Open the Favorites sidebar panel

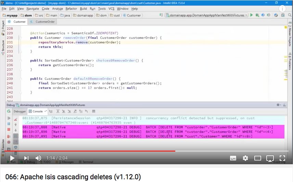(x=3, y=147)
